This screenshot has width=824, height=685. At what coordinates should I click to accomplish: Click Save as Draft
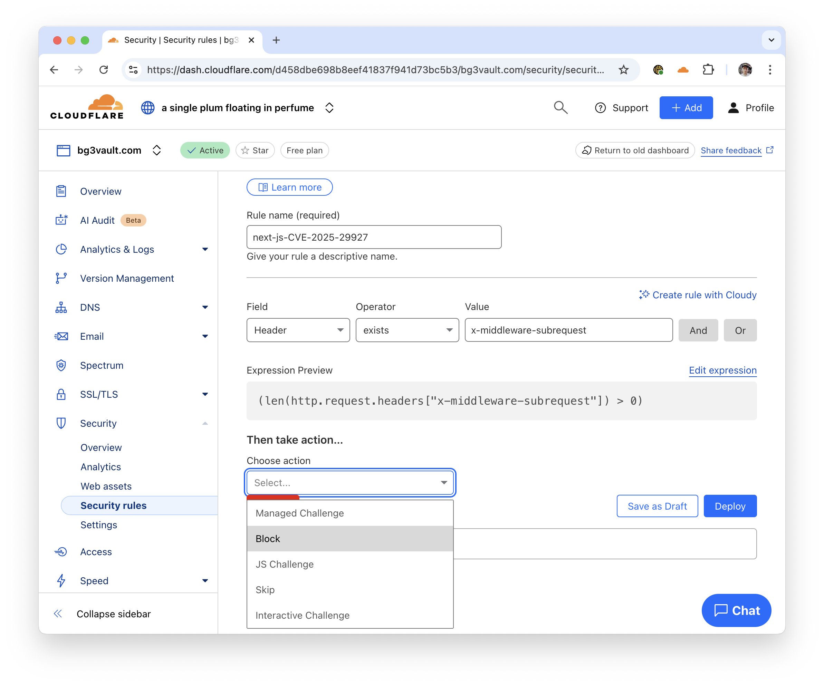tap(657, 506)
